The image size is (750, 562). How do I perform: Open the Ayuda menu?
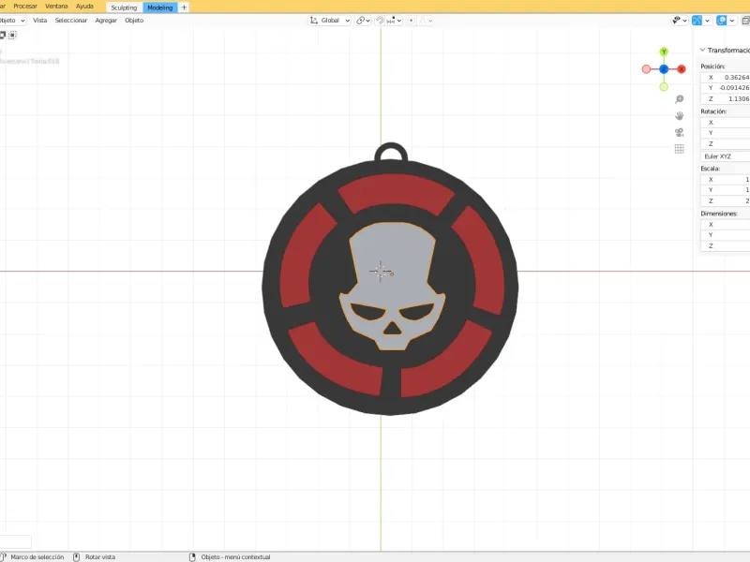click(84, 7)
